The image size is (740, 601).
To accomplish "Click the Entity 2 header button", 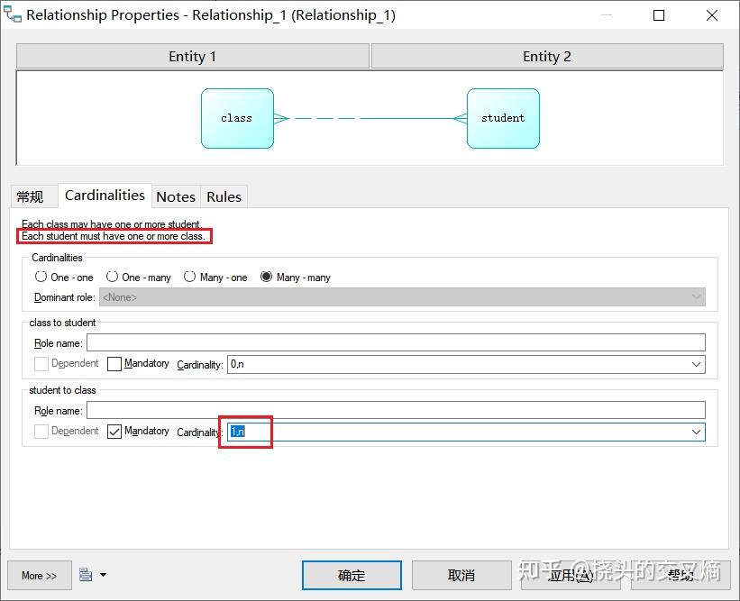I will pyautogui.click(x=546, y=56).
